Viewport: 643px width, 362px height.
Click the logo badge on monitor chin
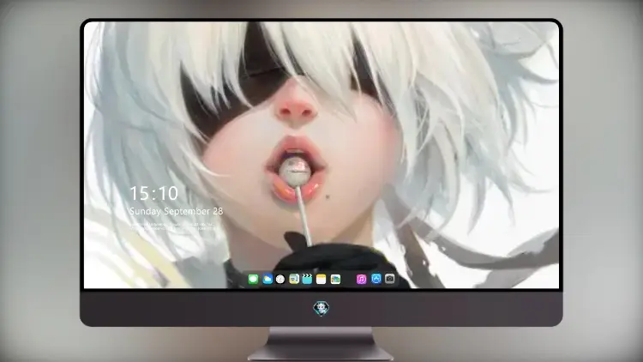(321, 308)
